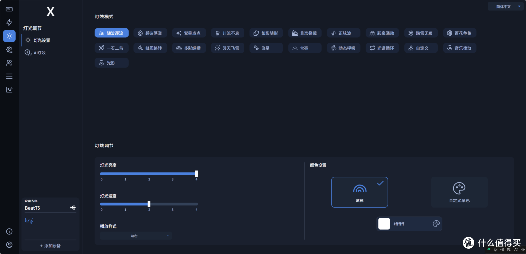Viewport: 526px width, 254px height.
Task: Select the 随波逐流 lighting mode
Action: [112, 33]
